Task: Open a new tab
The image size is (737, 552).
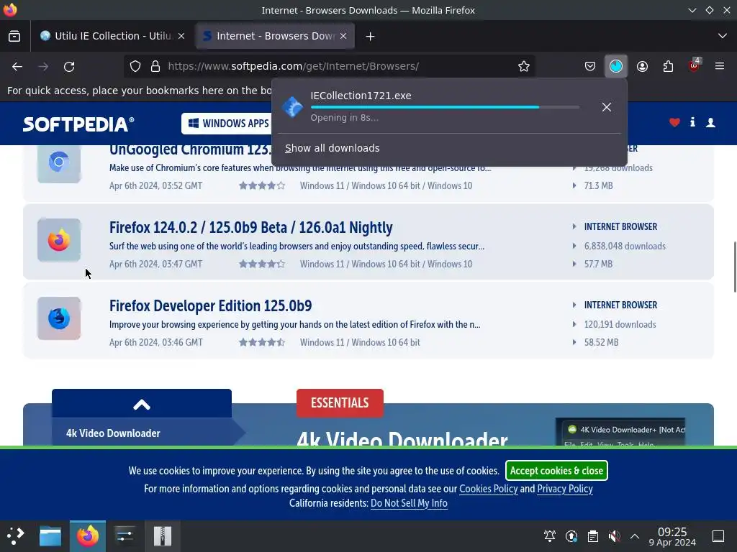Action: [x=370, y=36]
